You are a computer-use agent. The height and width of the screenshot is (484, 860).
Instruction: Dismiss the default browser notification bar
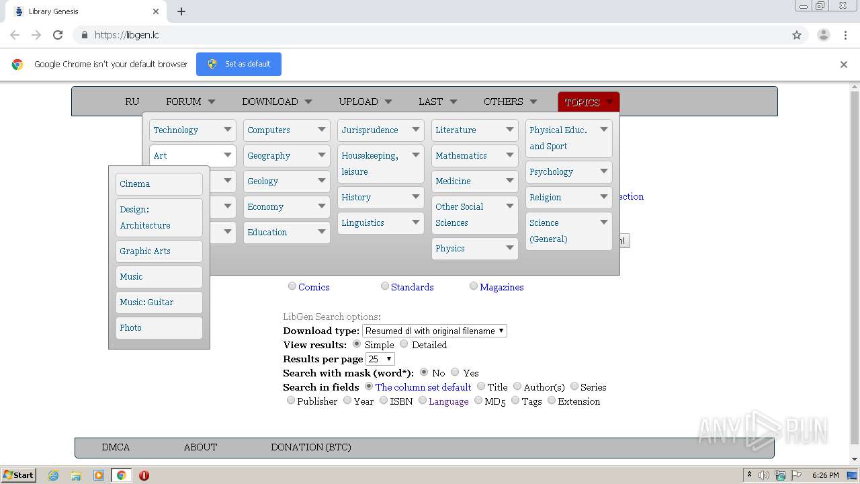coord(844,65)
